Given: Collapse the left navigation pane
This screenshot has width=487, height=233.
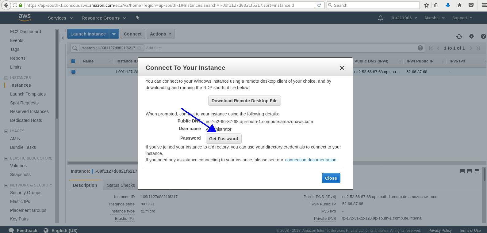Looking at the screenshot, I should click(x=63, y=38).
